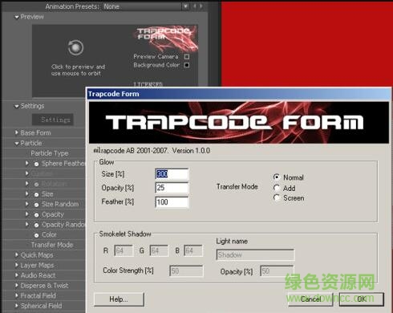Click the Light name field

tap(255, 254)
